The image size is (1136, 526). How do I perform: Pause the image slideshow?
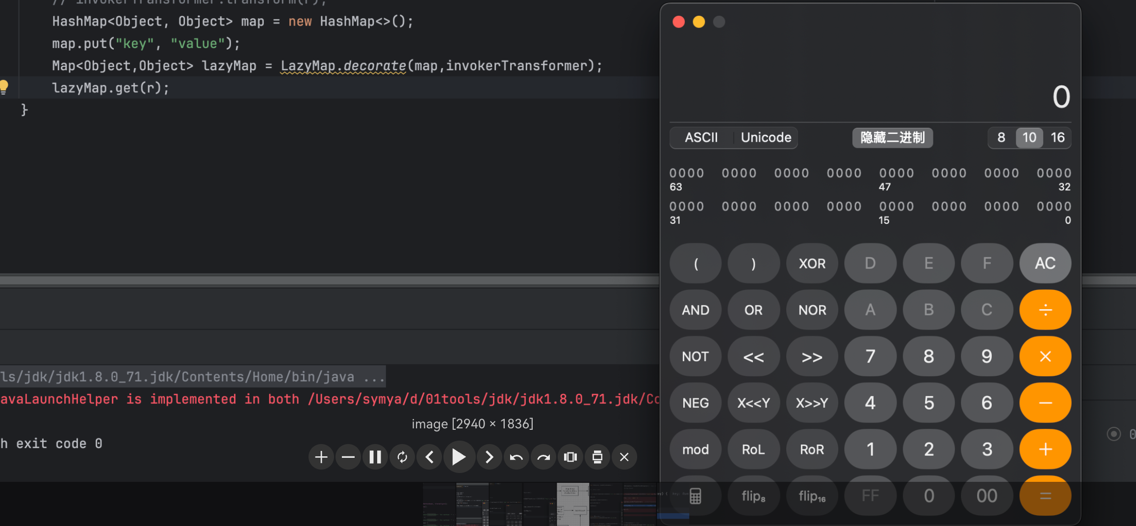click(375, 457)
